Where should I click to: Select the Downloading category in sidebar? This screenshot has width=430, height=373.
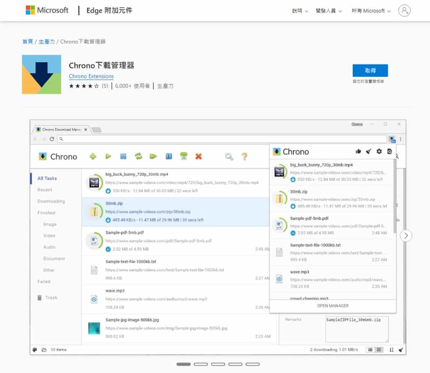[x=51, y=201]
